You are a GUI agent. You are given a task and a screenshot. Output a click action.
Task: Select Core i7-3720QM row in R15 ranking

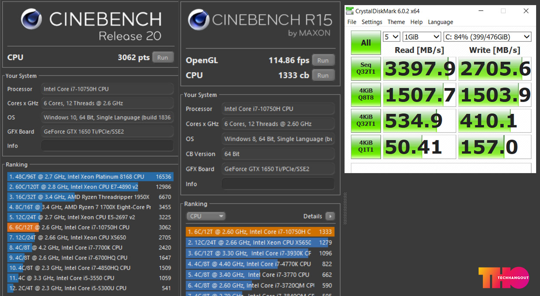(x=260, y=285)
